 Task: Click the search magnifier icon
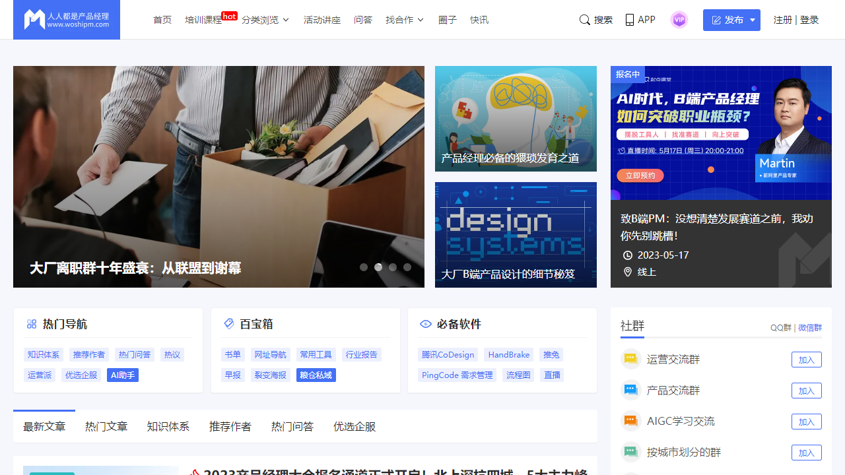point(584,20)
